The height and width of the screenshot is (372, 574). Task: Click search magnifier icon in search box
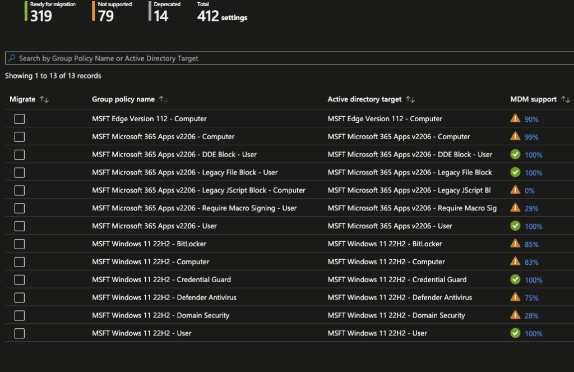[12, 58]
